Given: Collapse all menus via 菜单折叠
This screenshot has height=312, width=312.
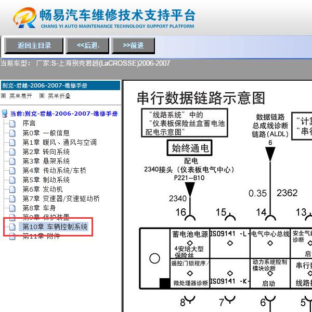Looking at the screenshot, I should tap(59, 96).
